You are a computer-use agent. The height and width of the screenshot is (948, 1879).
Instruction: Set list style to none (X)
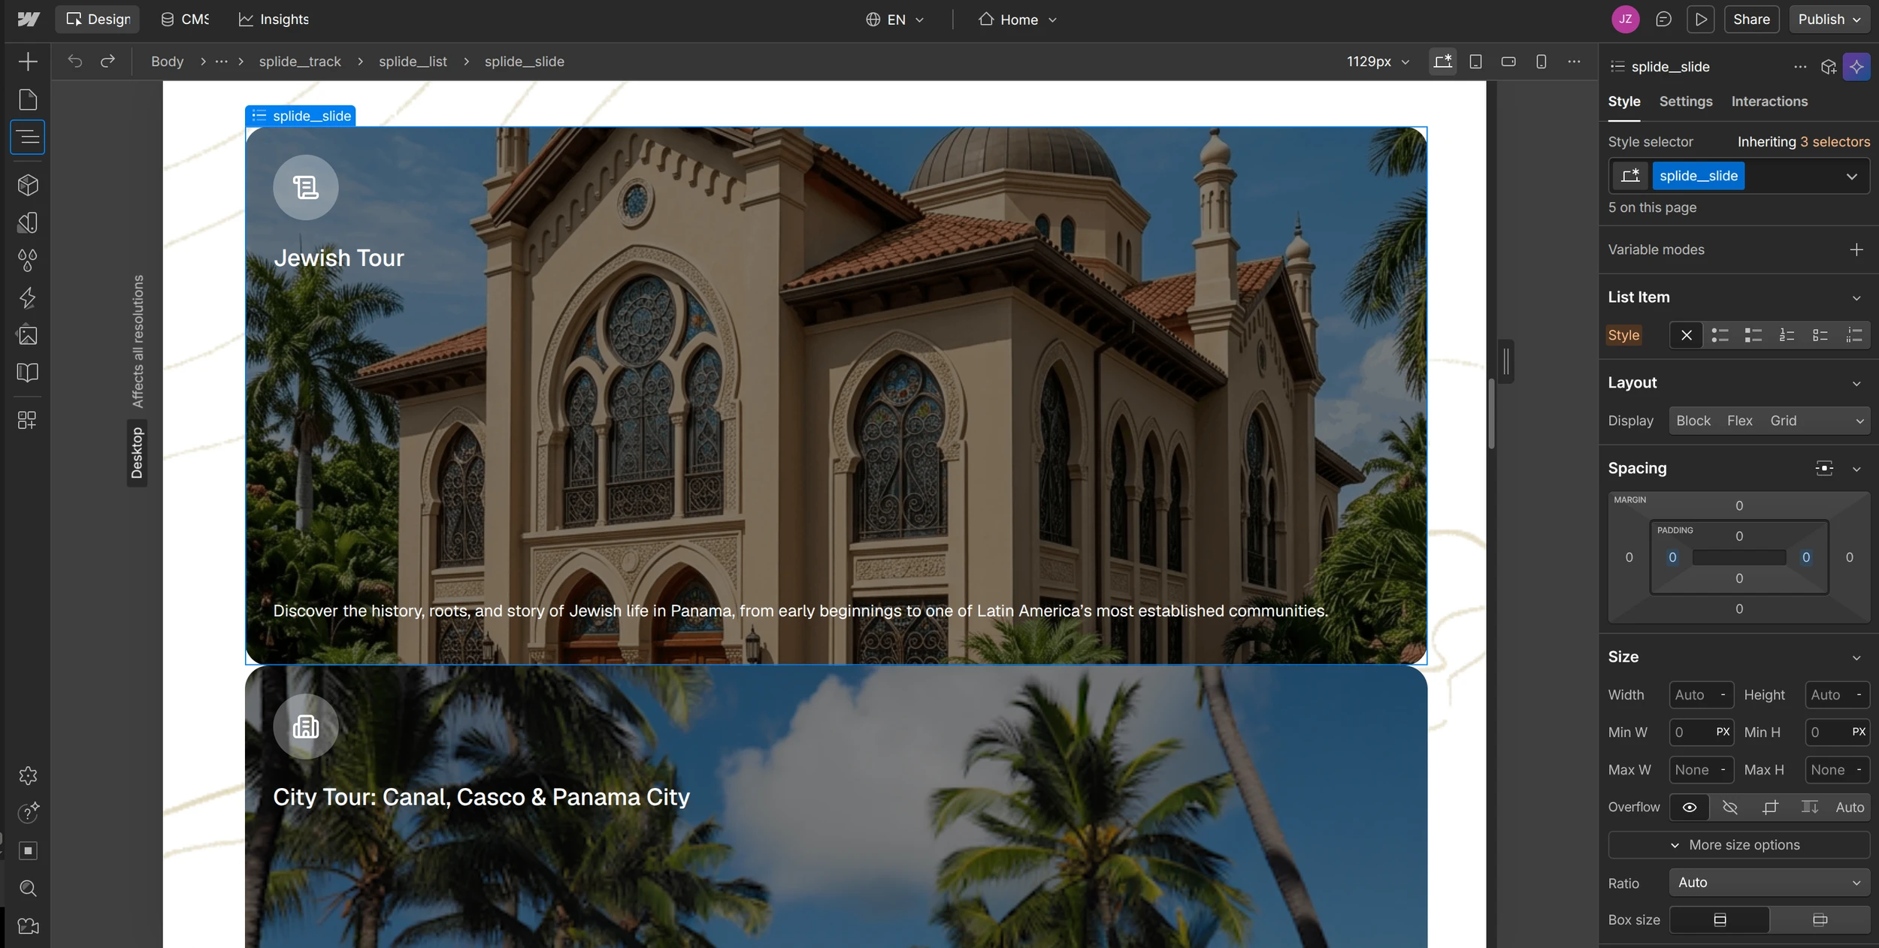[x=1686, y=335]
